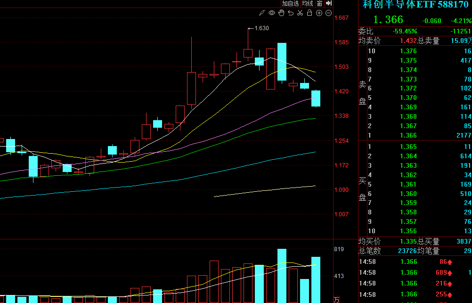Click the 1.630 high price marker
Screen dimensions: 472x303
(261, 28)
